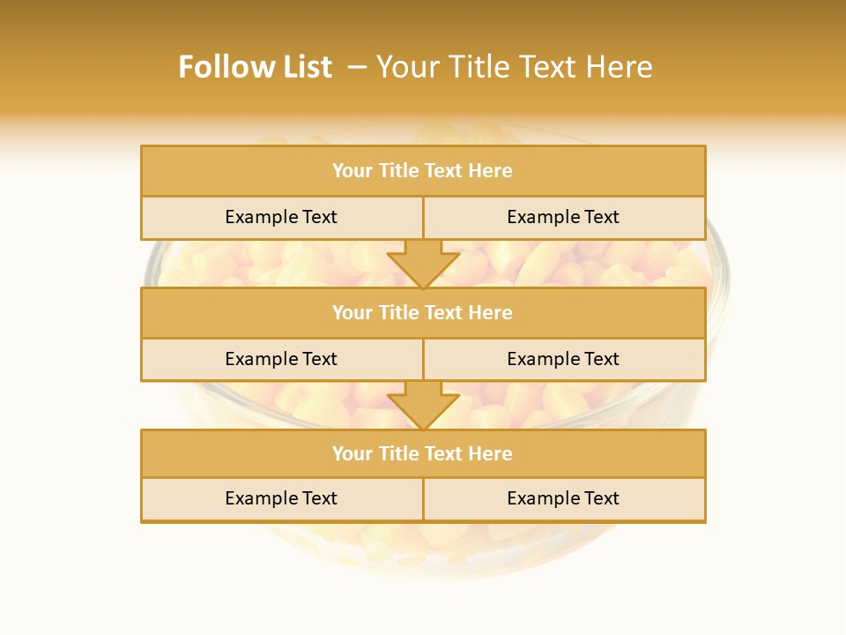Viewport: 846px width, 635px height.
Task: Click the divider between bottom 'Example Text' cells
Action: [423, 499]
